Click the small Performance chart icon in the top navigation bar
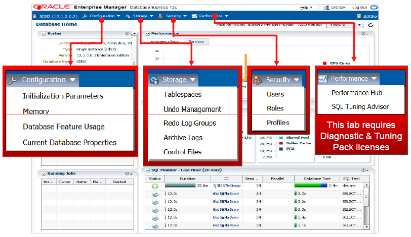Viewport: 411px width, 237px height. pyautogui.click(x=194, y=16)
